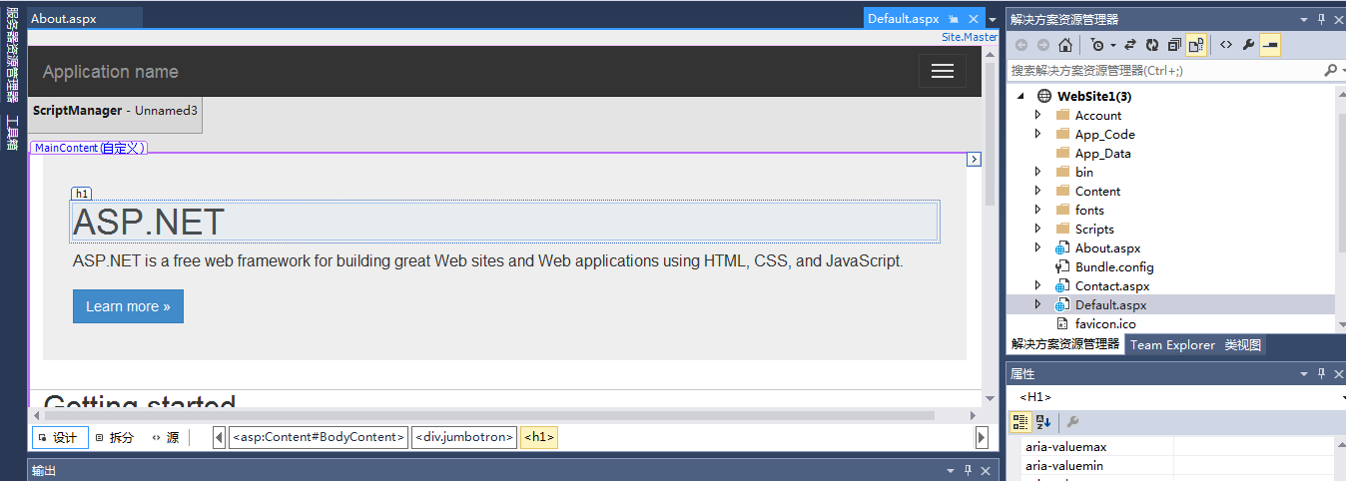Collapse the WebSite1(3) root node

tap(1020, 97)
